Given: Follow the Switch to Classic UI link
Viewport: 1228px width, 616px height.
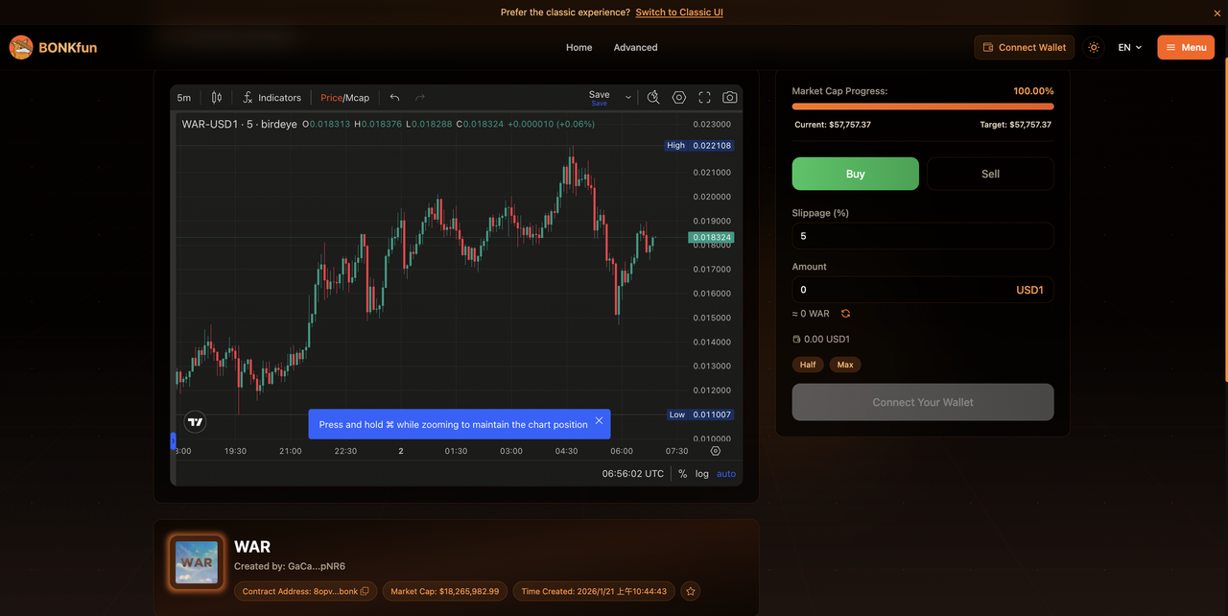Looking at the screenshot, I should tap(679, 12).
